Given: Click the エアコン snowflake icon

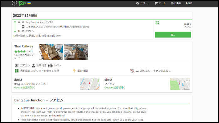Looking at the screenshot, I should (x=17, y=65).
